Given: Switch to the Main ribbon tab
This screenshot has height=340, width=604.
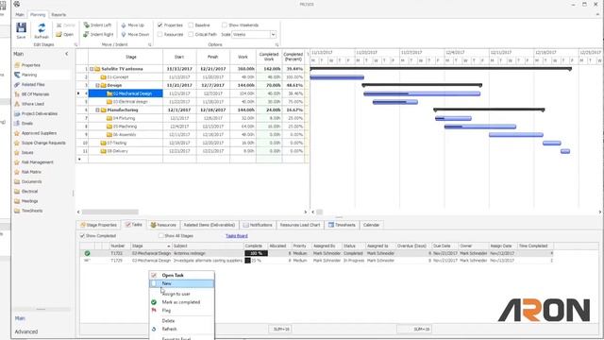Looking at the screenshot, I should point(20,15).
